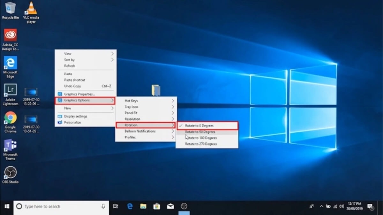Expand the Resolution submenu

[146, 119]
